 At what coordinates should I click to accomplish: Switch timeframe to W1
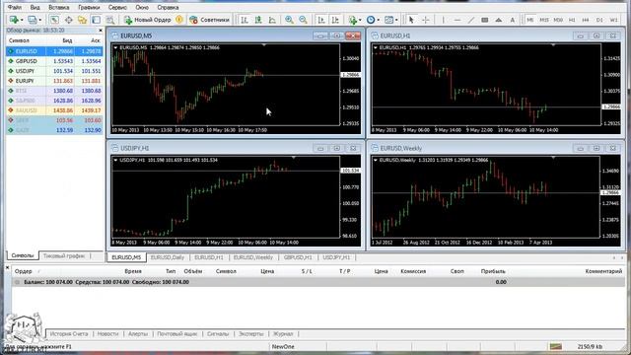pyautogui.click(x=613, y=20)
